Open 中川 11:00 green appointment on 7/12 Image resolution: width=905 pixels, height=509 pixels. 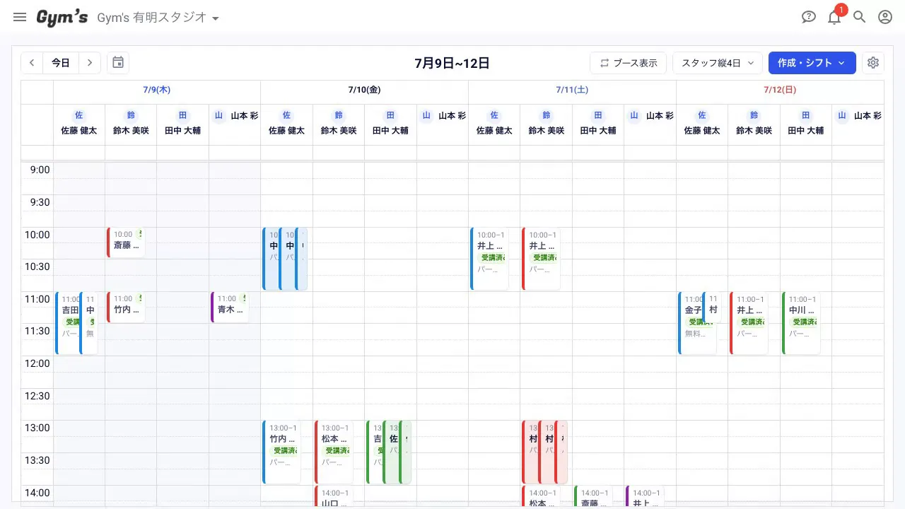tap(801, 323)
